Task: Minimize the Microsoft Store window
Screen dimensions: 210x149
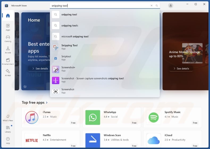Action: pyautogui.click(x=187, y=4)
